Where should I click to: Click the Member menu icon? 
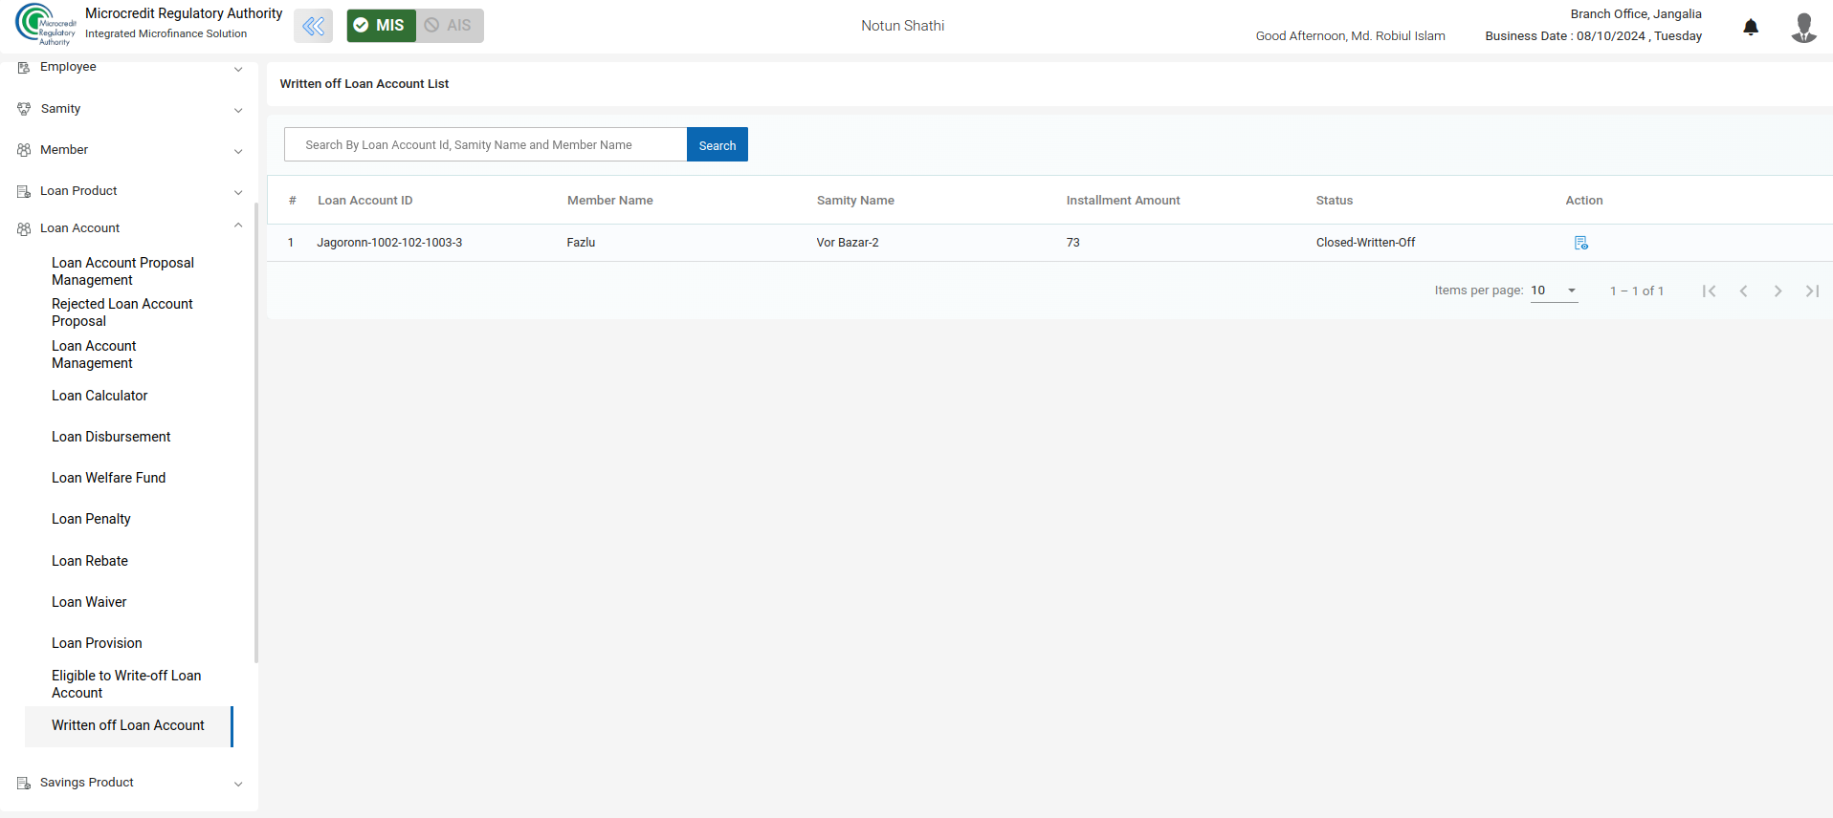[x=24, y=150]
